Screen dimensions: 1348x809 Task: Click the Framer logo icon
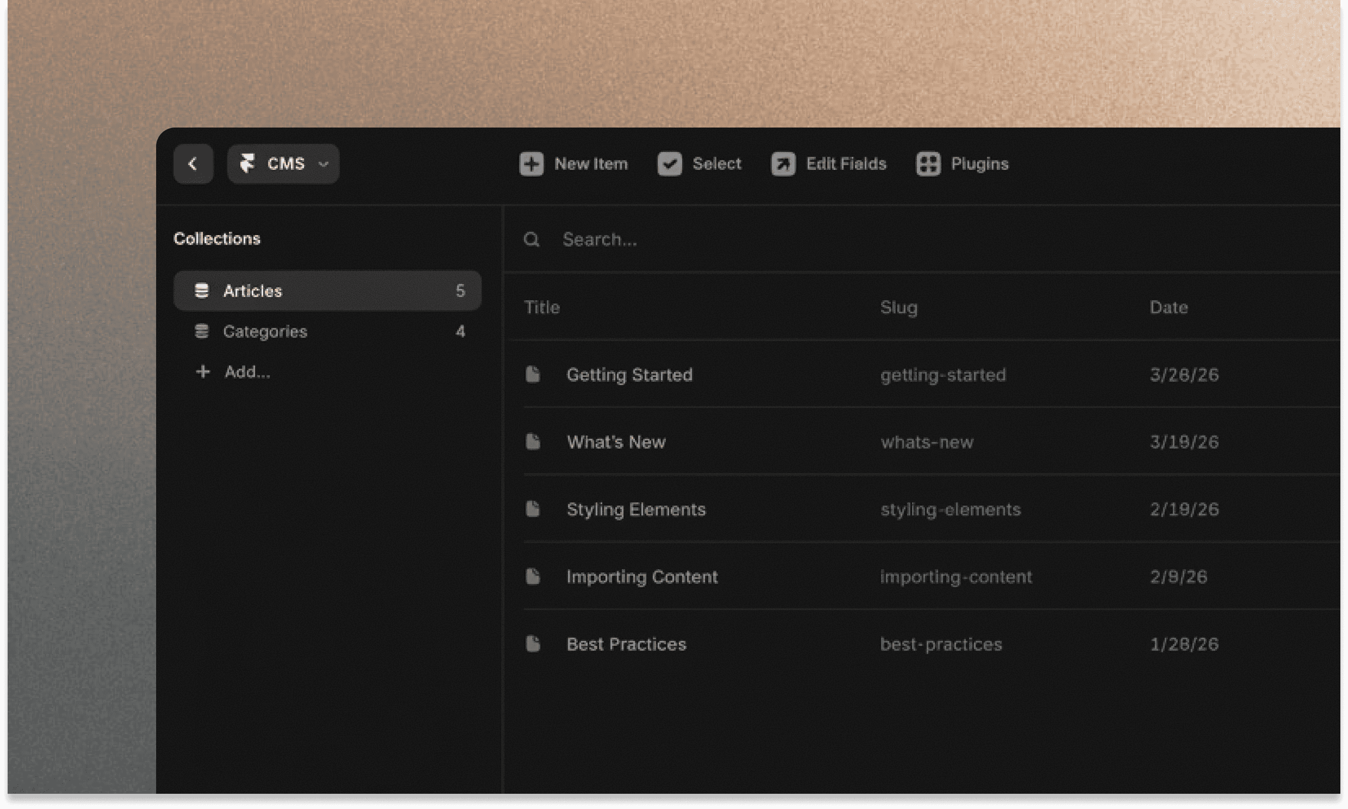point(248,164)
